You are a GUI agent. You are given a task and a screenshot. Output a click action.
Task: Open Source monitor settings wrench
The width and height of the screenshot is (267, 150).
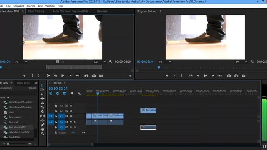tap(110, 62)
